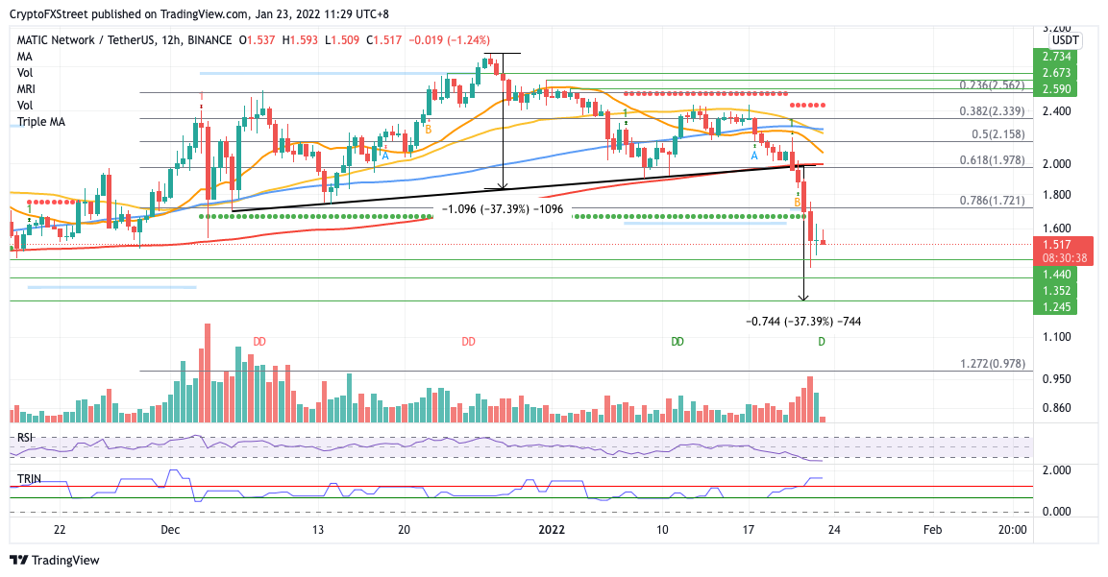Select the MRI indicator label
Viewport: 1108px width, 577px height.
(26, 89)
